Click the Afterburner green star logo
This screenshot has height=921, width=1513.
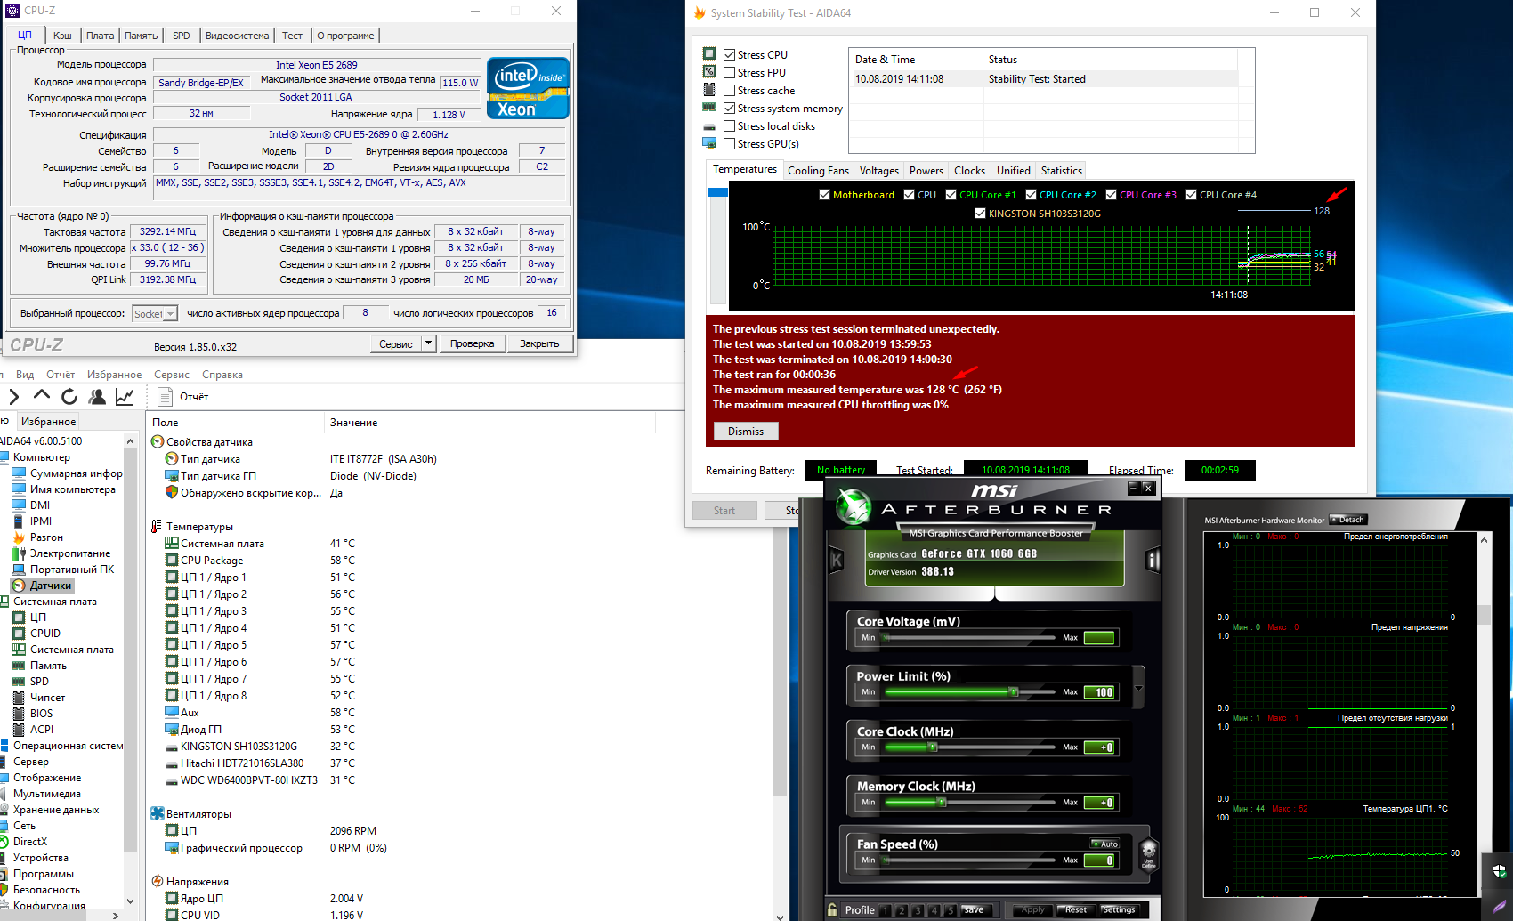[x=853, y=507]
